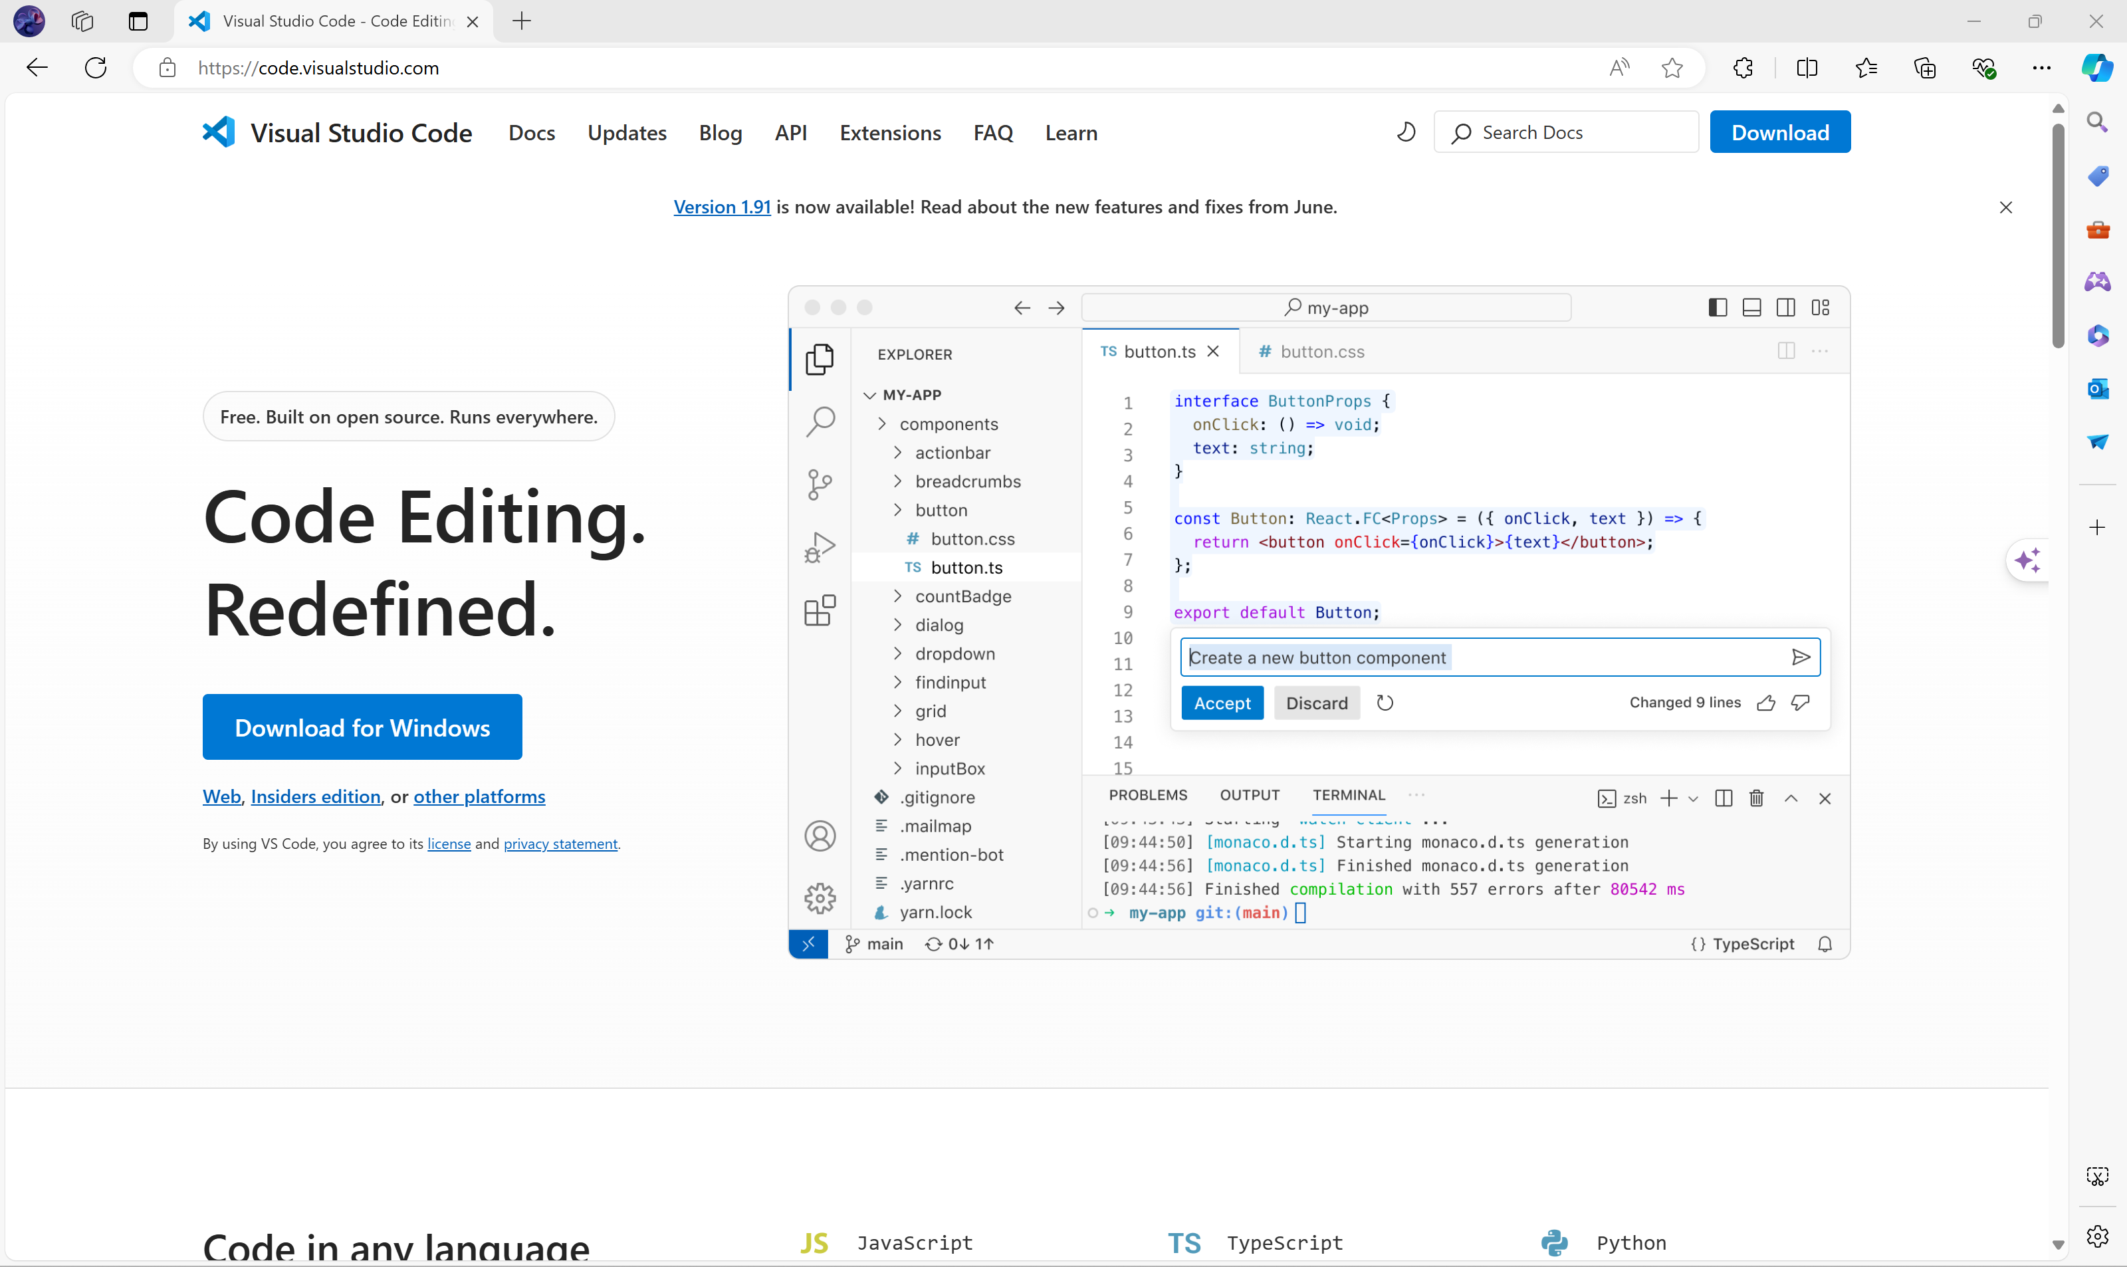Toggle dark mode on the docs site

tap(1405, 132)
